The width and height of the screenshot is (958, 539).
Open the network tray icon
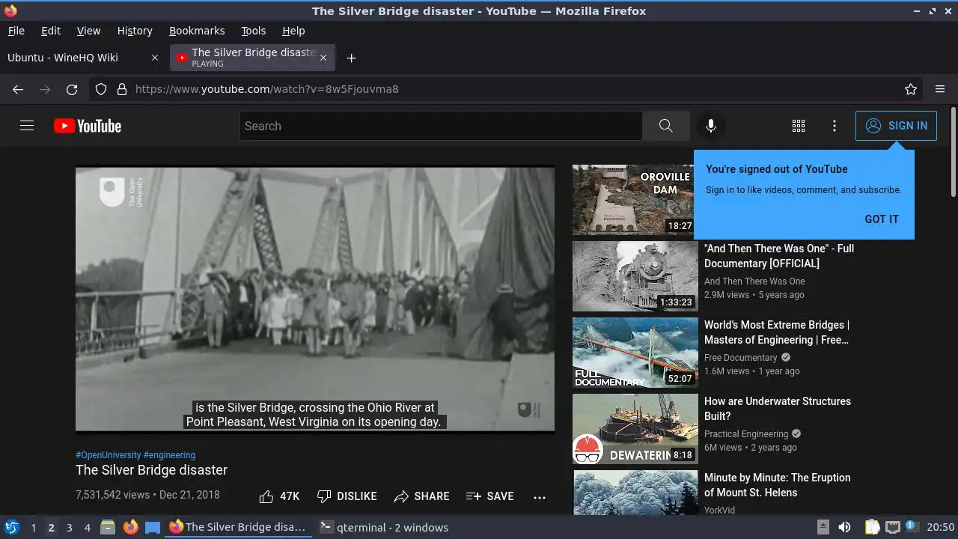892,527
